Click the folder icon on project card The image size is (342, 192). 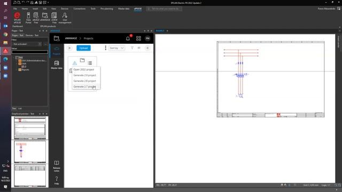pyautogui.click(x=82, y=60)
